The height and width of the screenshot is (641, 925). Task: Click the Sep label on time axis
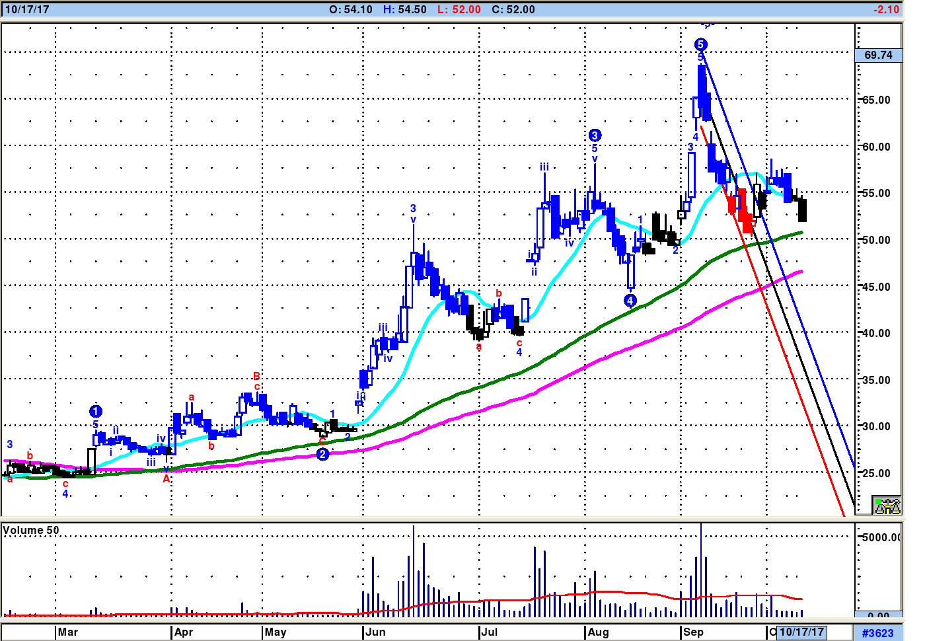[x=693, y=632]
